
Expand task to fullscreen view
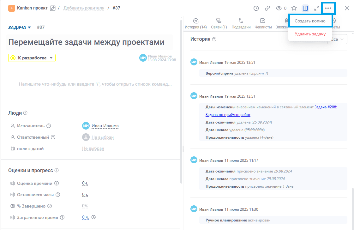pyautogui.click(x=317, y=8)
